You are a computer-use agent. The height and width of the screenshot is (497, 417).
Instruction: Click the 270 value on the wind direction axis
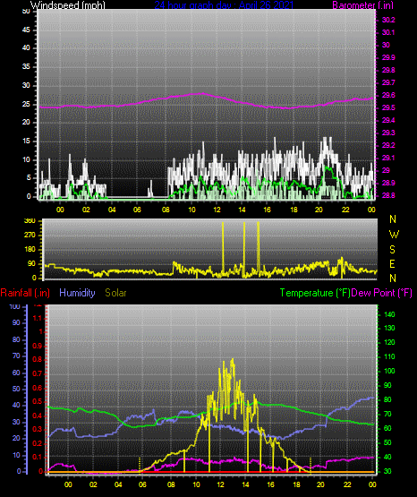30,236
